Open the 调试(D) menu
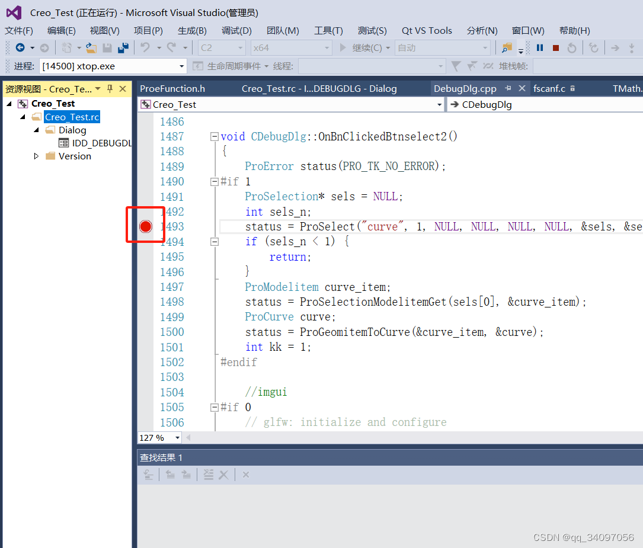The height and width of the screenshot is (548, 643). pos(236,31)
